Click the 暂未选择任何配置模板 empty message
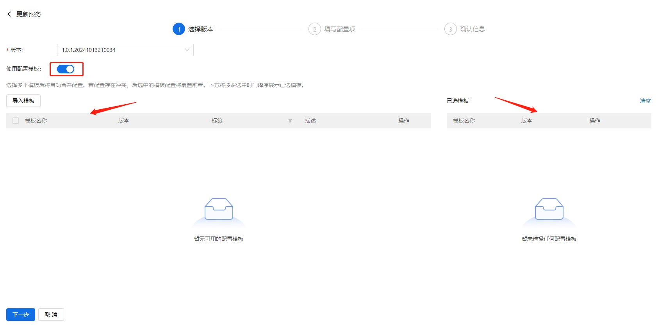The height and width of the screenshot is (329, 658). (x=549, y=239)
